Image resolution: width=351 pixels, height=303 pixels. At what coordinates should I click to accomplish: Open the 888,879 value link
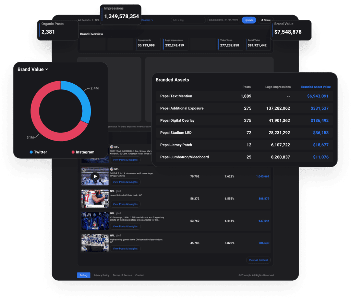click(264, 199)
